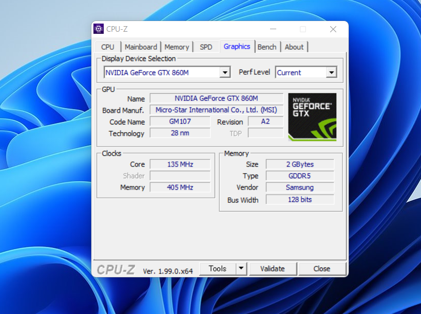Open the Display Device Selection dropdown
Viewport: 421px width, 314px height.
(x=225, y=72)
